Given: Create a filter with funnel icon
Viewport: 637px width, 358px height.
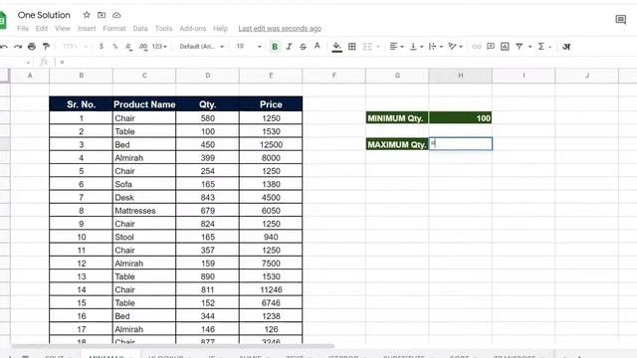Looking at the screenshot, I should click(x=520, y=47).
